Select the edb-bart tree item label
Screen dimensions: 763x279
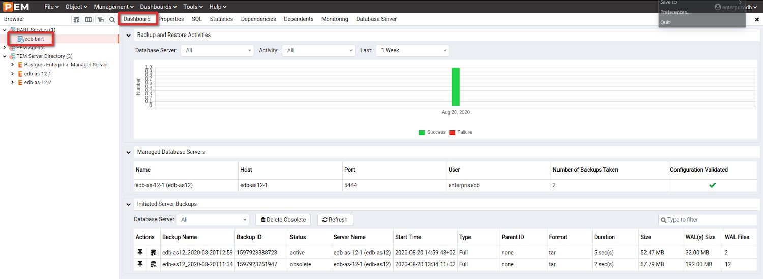tap(34, 39)
